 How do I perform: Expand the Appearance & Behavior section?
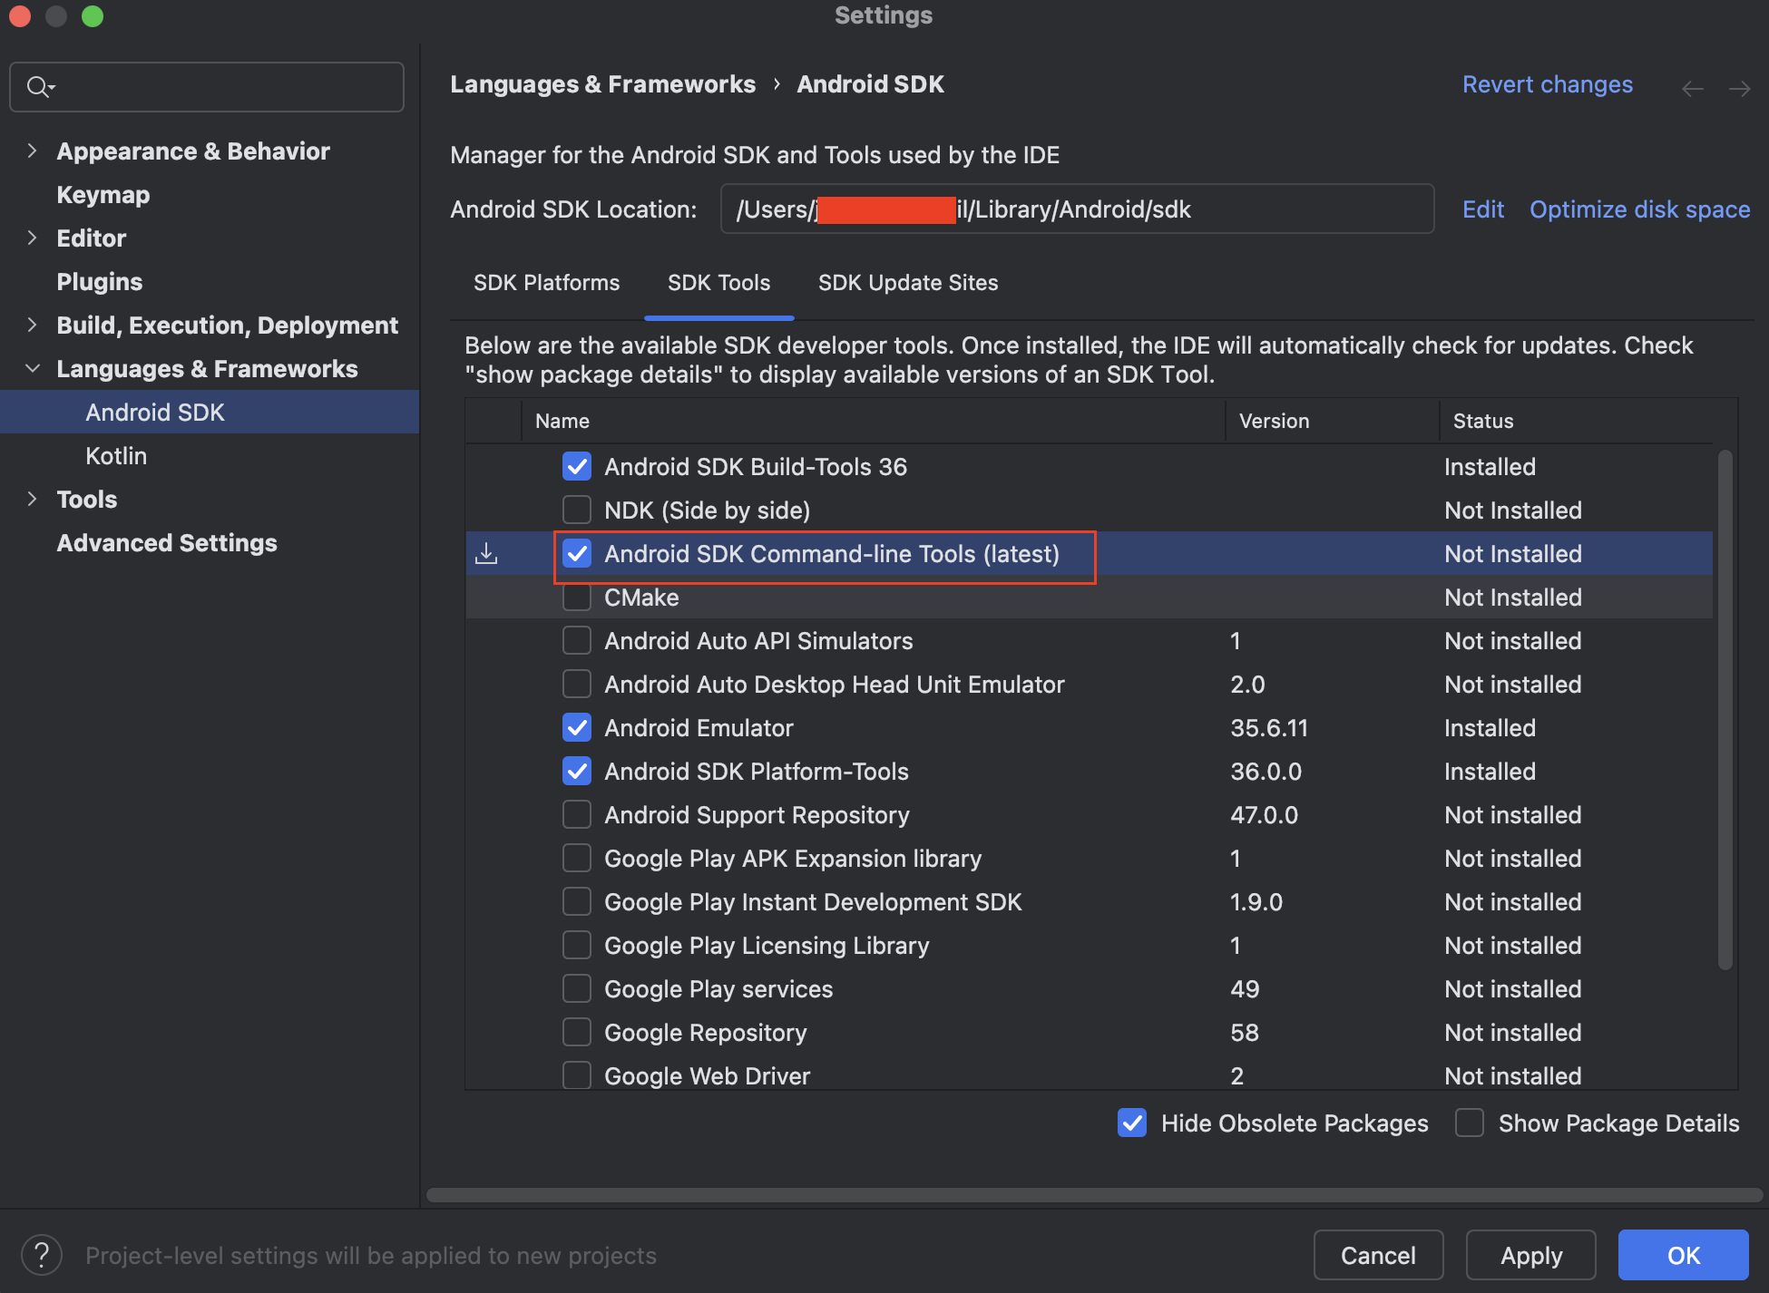33,151
